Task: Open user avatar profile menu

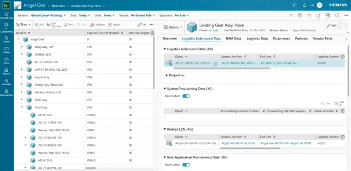Action: [x=320, y=5]
